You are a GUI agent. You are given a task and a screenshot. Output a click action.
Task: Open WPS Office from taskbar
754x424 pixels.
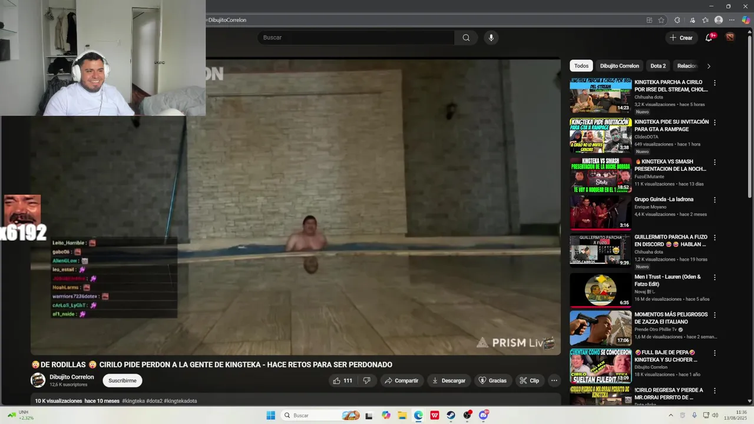tap(435, 415)
